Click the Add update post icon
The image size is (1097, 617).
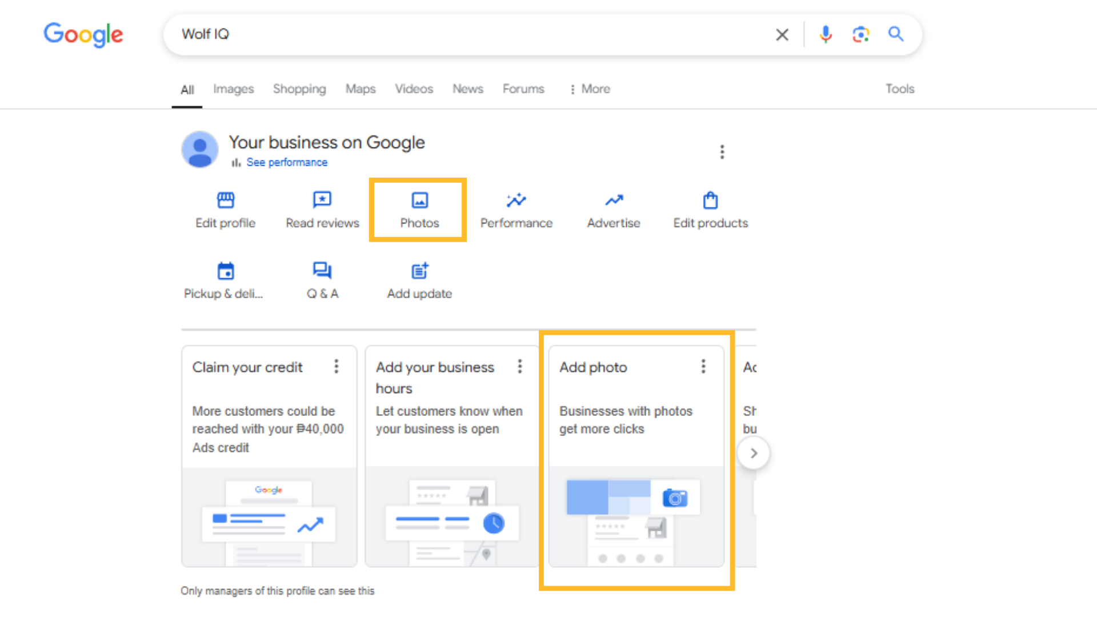click(x=419, y=271)
